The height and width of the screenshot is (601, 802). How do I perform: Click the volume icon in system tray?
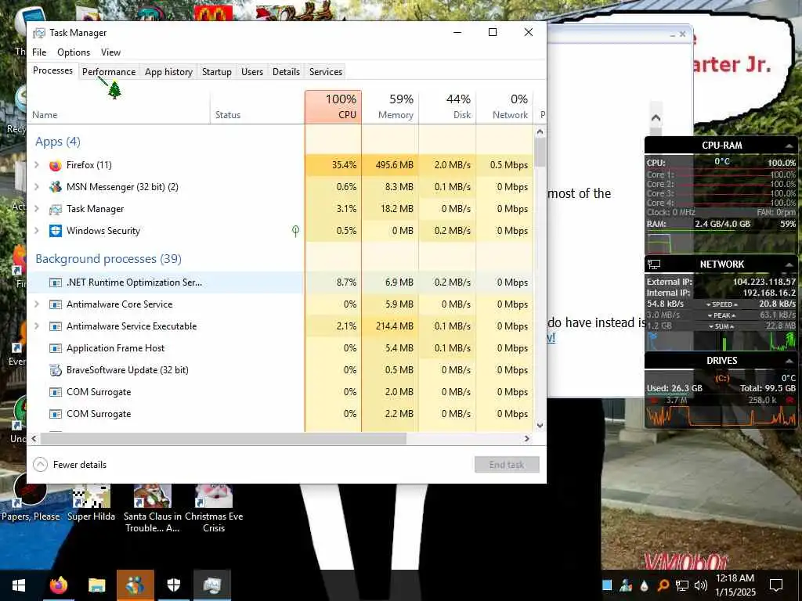[x=701, y=585]
